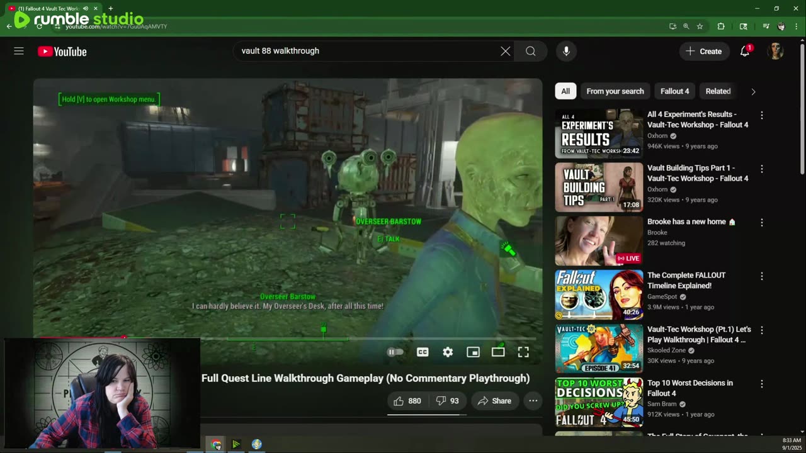Image resolution: width=806 pixels, height=453 pixels.
Task: Open more actions menu beside Share
Action: 533,401
